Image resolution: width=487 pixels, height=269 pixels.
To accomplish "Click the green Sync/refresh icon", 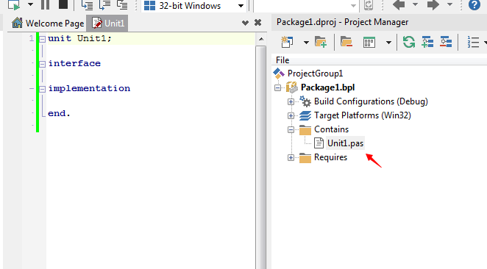I will (409, 42).
